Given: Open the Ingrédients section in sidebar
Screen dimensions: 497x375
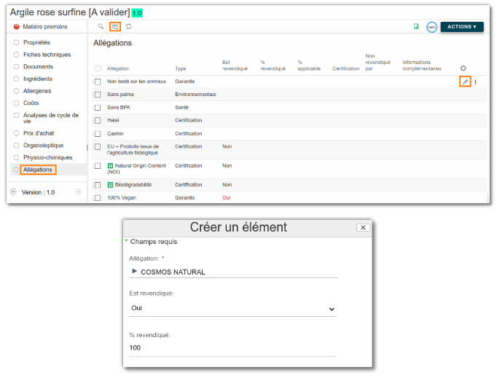Looking at the screenshot, I should click(x=36, y=79).
